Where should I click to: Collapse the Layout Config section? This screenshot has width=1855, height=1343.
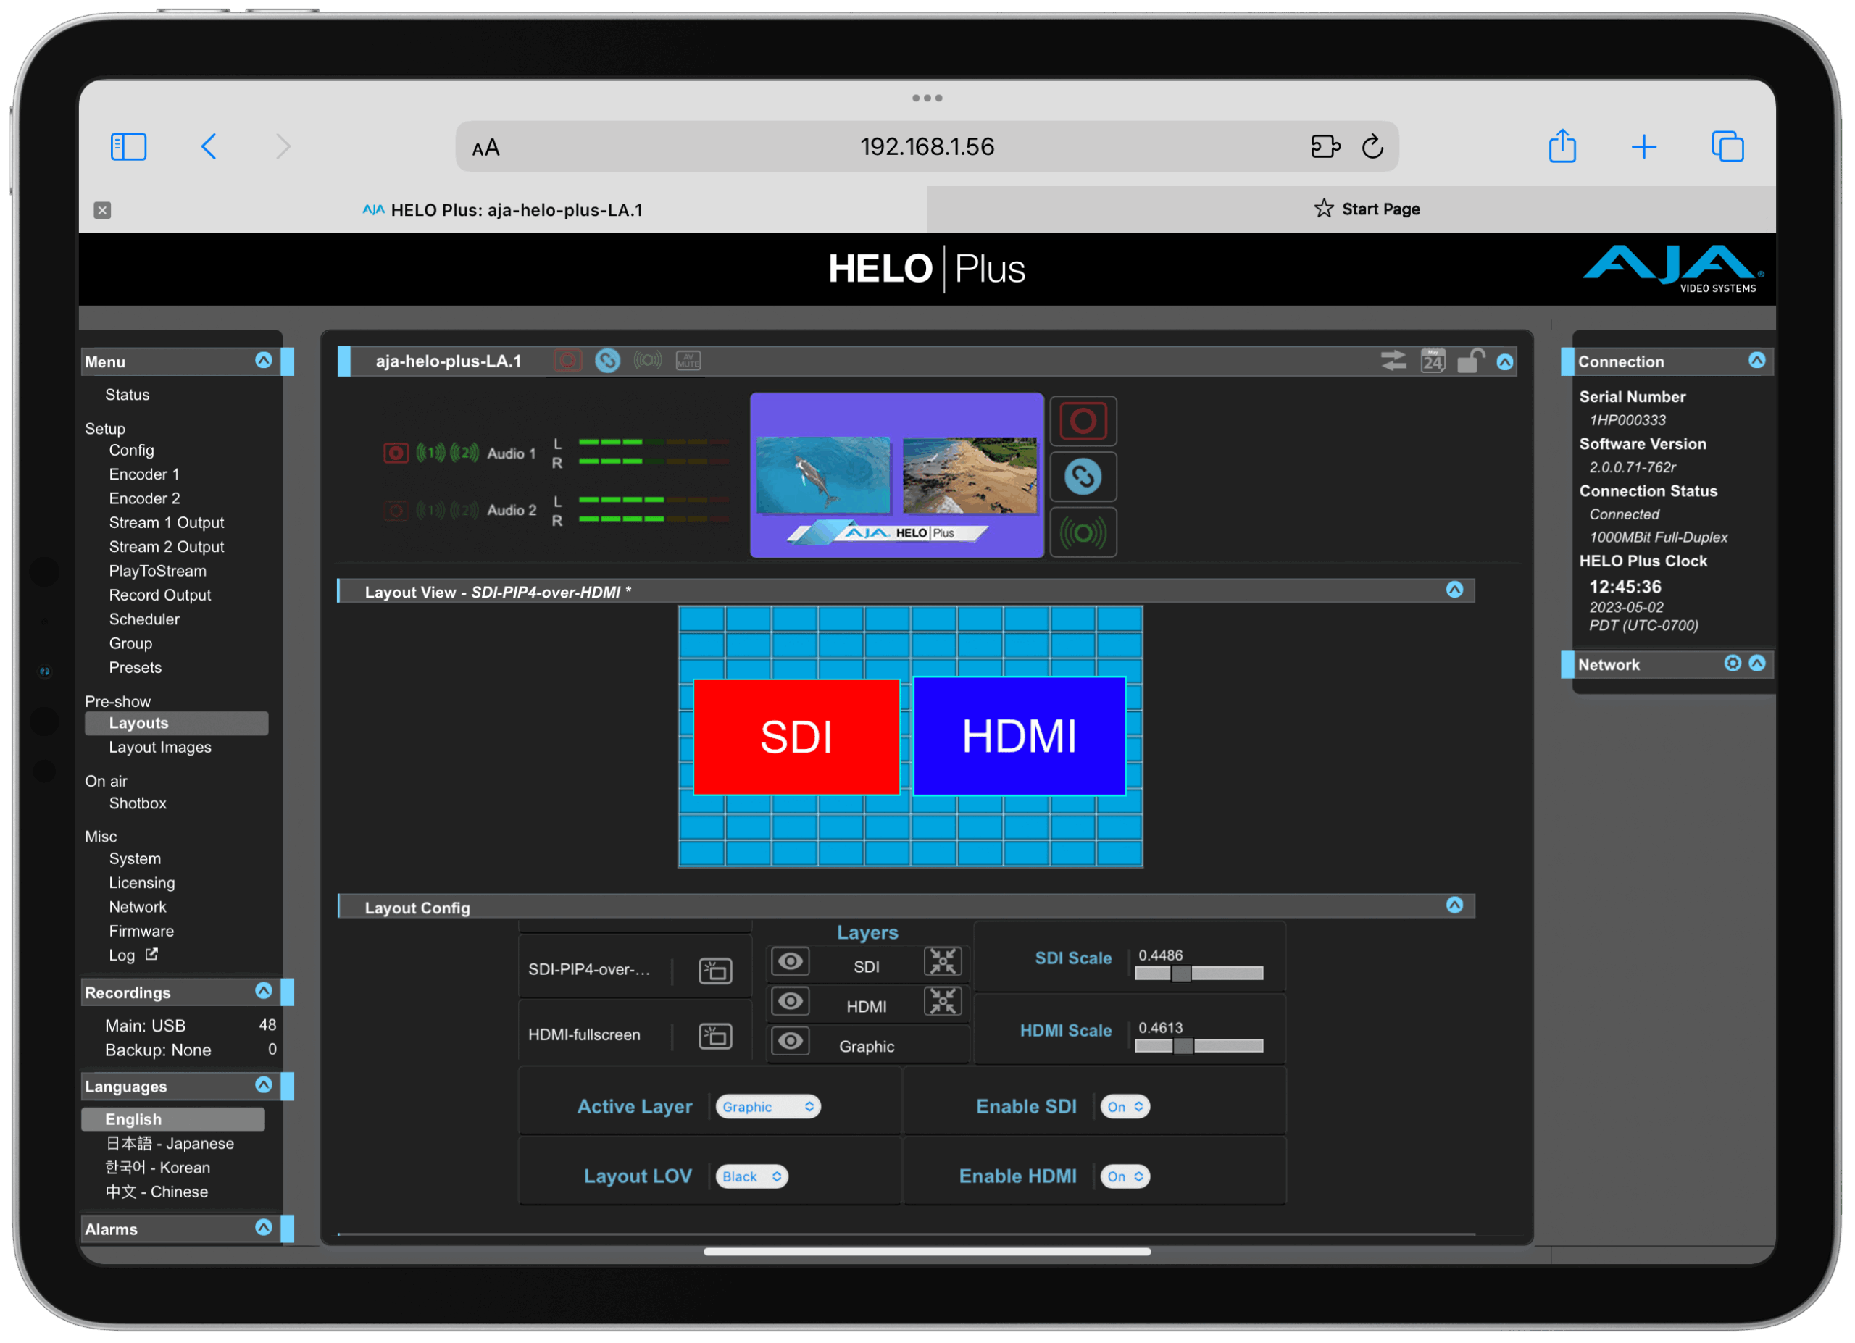pos(1454,905)
